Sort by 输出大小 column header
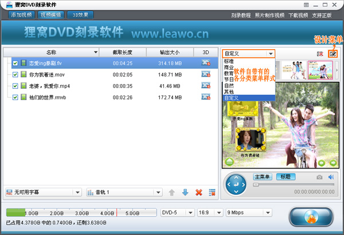The image size is (344, 235). pos(170,52)
